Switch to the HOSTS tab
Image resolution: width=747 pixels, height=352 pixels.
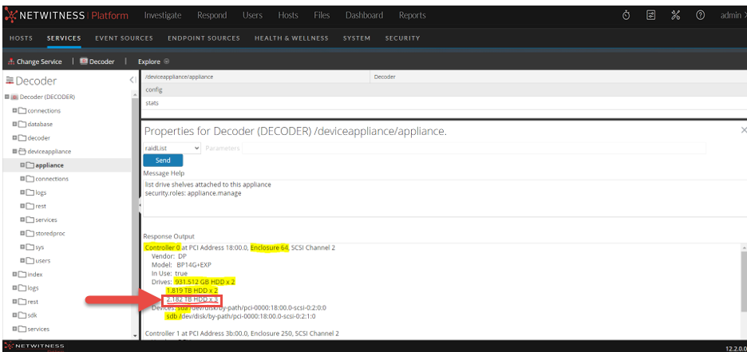(21, 38)
